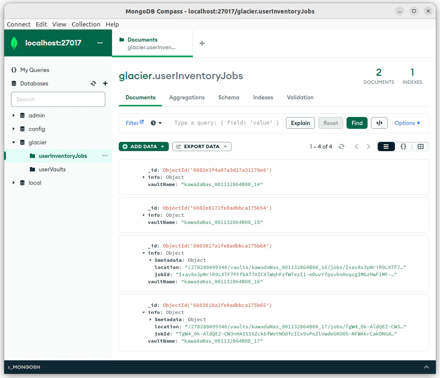Click the config database icon
The width and height of the screenshot is (440, 378).
[x=22, y=129]
